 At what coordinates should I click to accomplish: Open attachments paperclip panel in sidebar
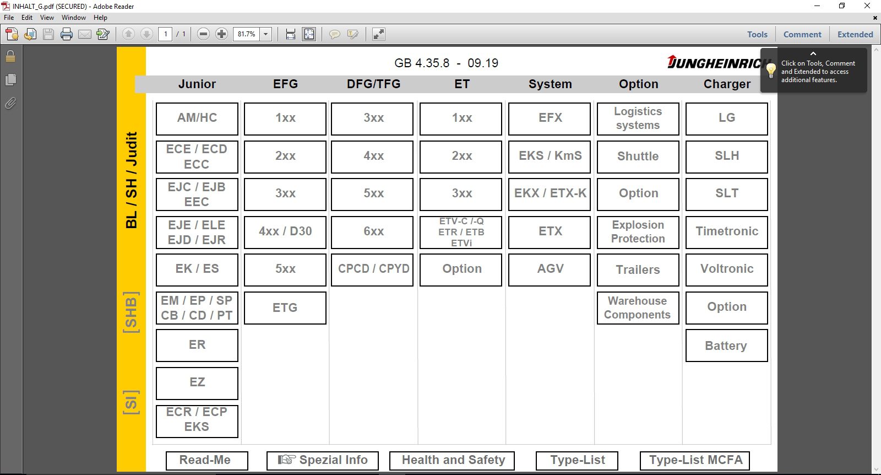point(10,103)
